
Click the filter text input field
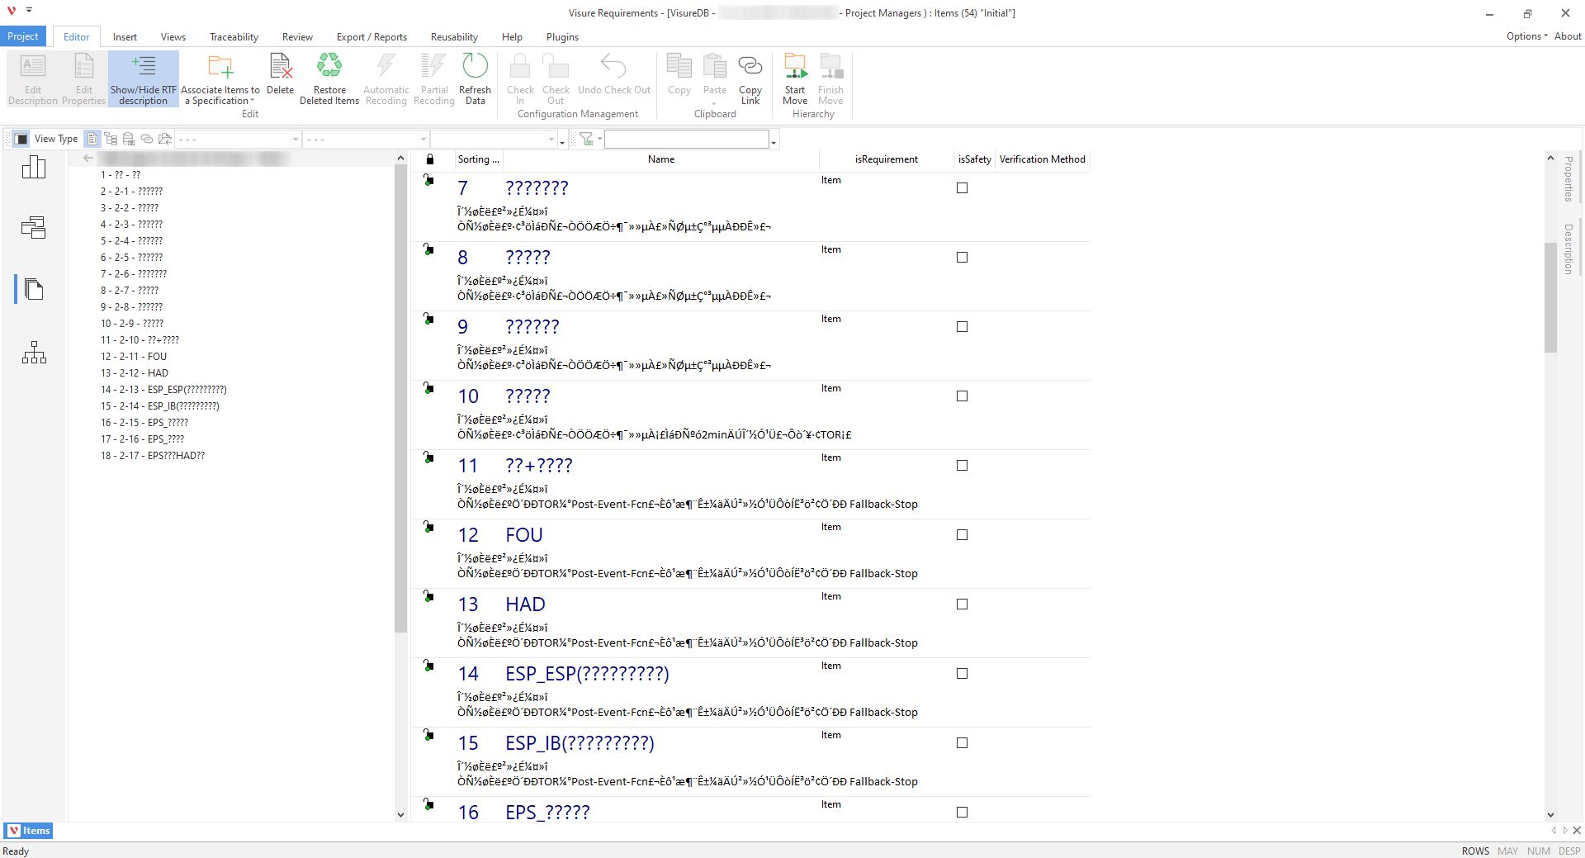point(687,140)
